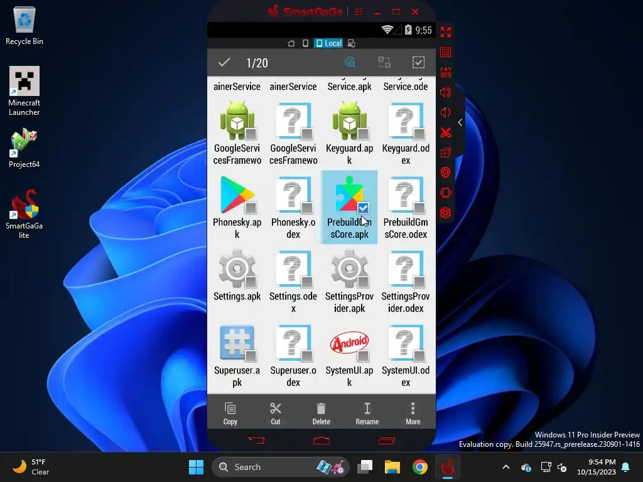This screenshot has width=643, height=482.
Task: Select the SmartGaGa lite desktop shortcut
Action: point(24,214)
